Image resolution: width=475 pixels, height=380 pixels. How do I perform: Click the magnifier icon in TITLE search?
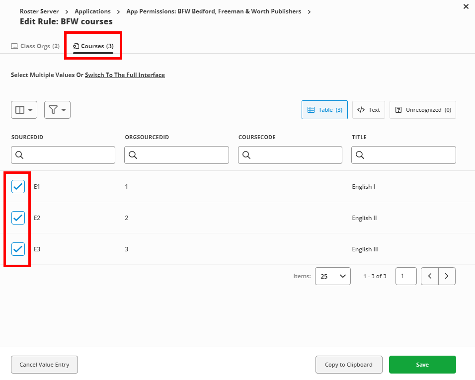360,155
